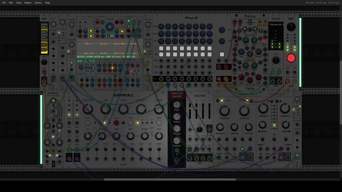This screenshot has height=192, width=342.
Task: Click the Simpliciter varispeed knob
Action: tap(110, 27)
